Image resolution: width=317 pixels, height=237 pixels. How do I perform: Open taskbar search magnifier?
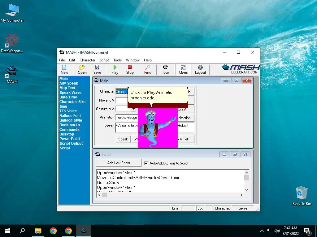[x=22, y=231]
